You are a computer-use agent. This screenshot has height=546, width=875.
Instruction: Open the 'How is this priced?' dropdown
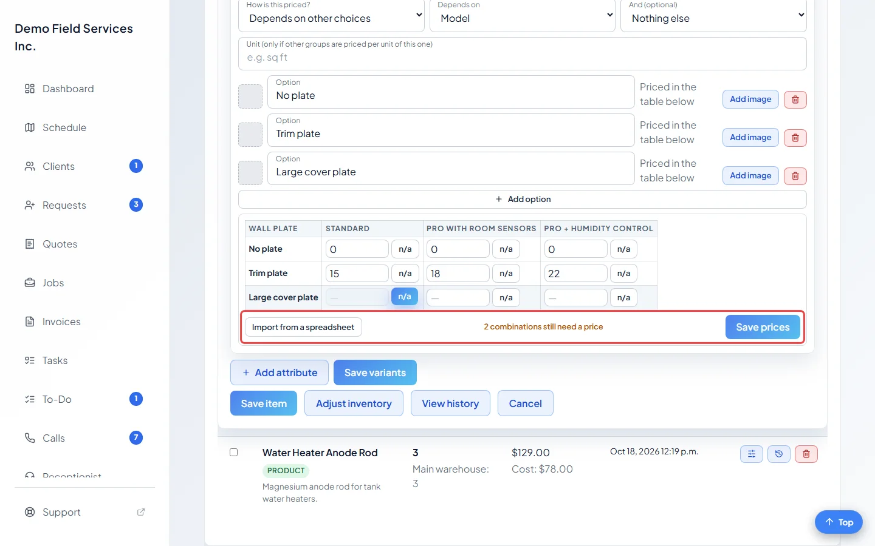pyautogui.click(x=331, y=16)
